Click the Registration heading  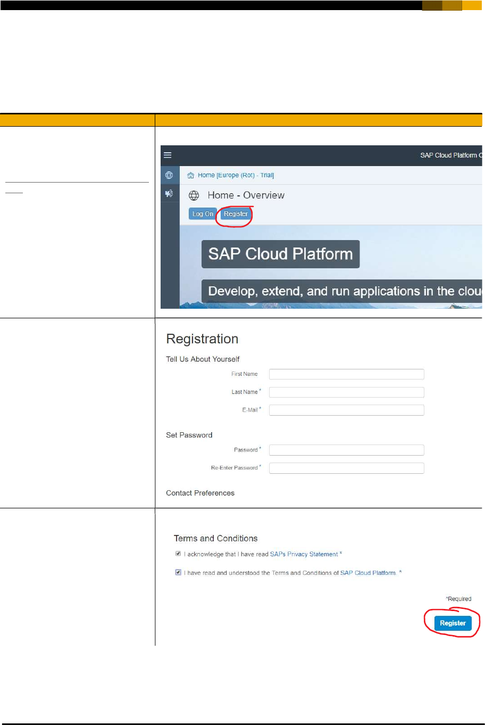[202, 339]
